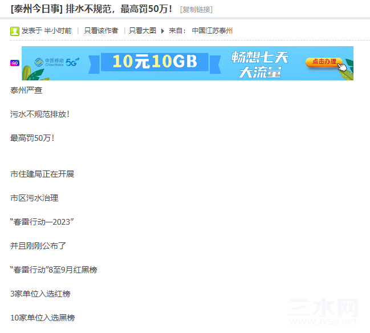
Task: Click the China Mobile 5G logo
Action: [x=57, y=62]
